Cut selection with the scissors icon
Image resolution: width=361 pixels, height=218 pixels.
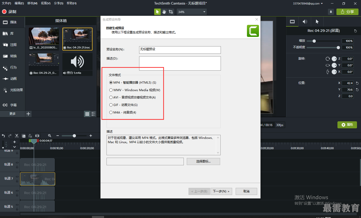click(17, 136)
